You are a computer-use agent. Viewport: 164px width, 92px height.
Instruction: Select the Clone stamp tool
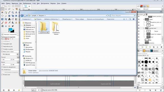[16, 22]
